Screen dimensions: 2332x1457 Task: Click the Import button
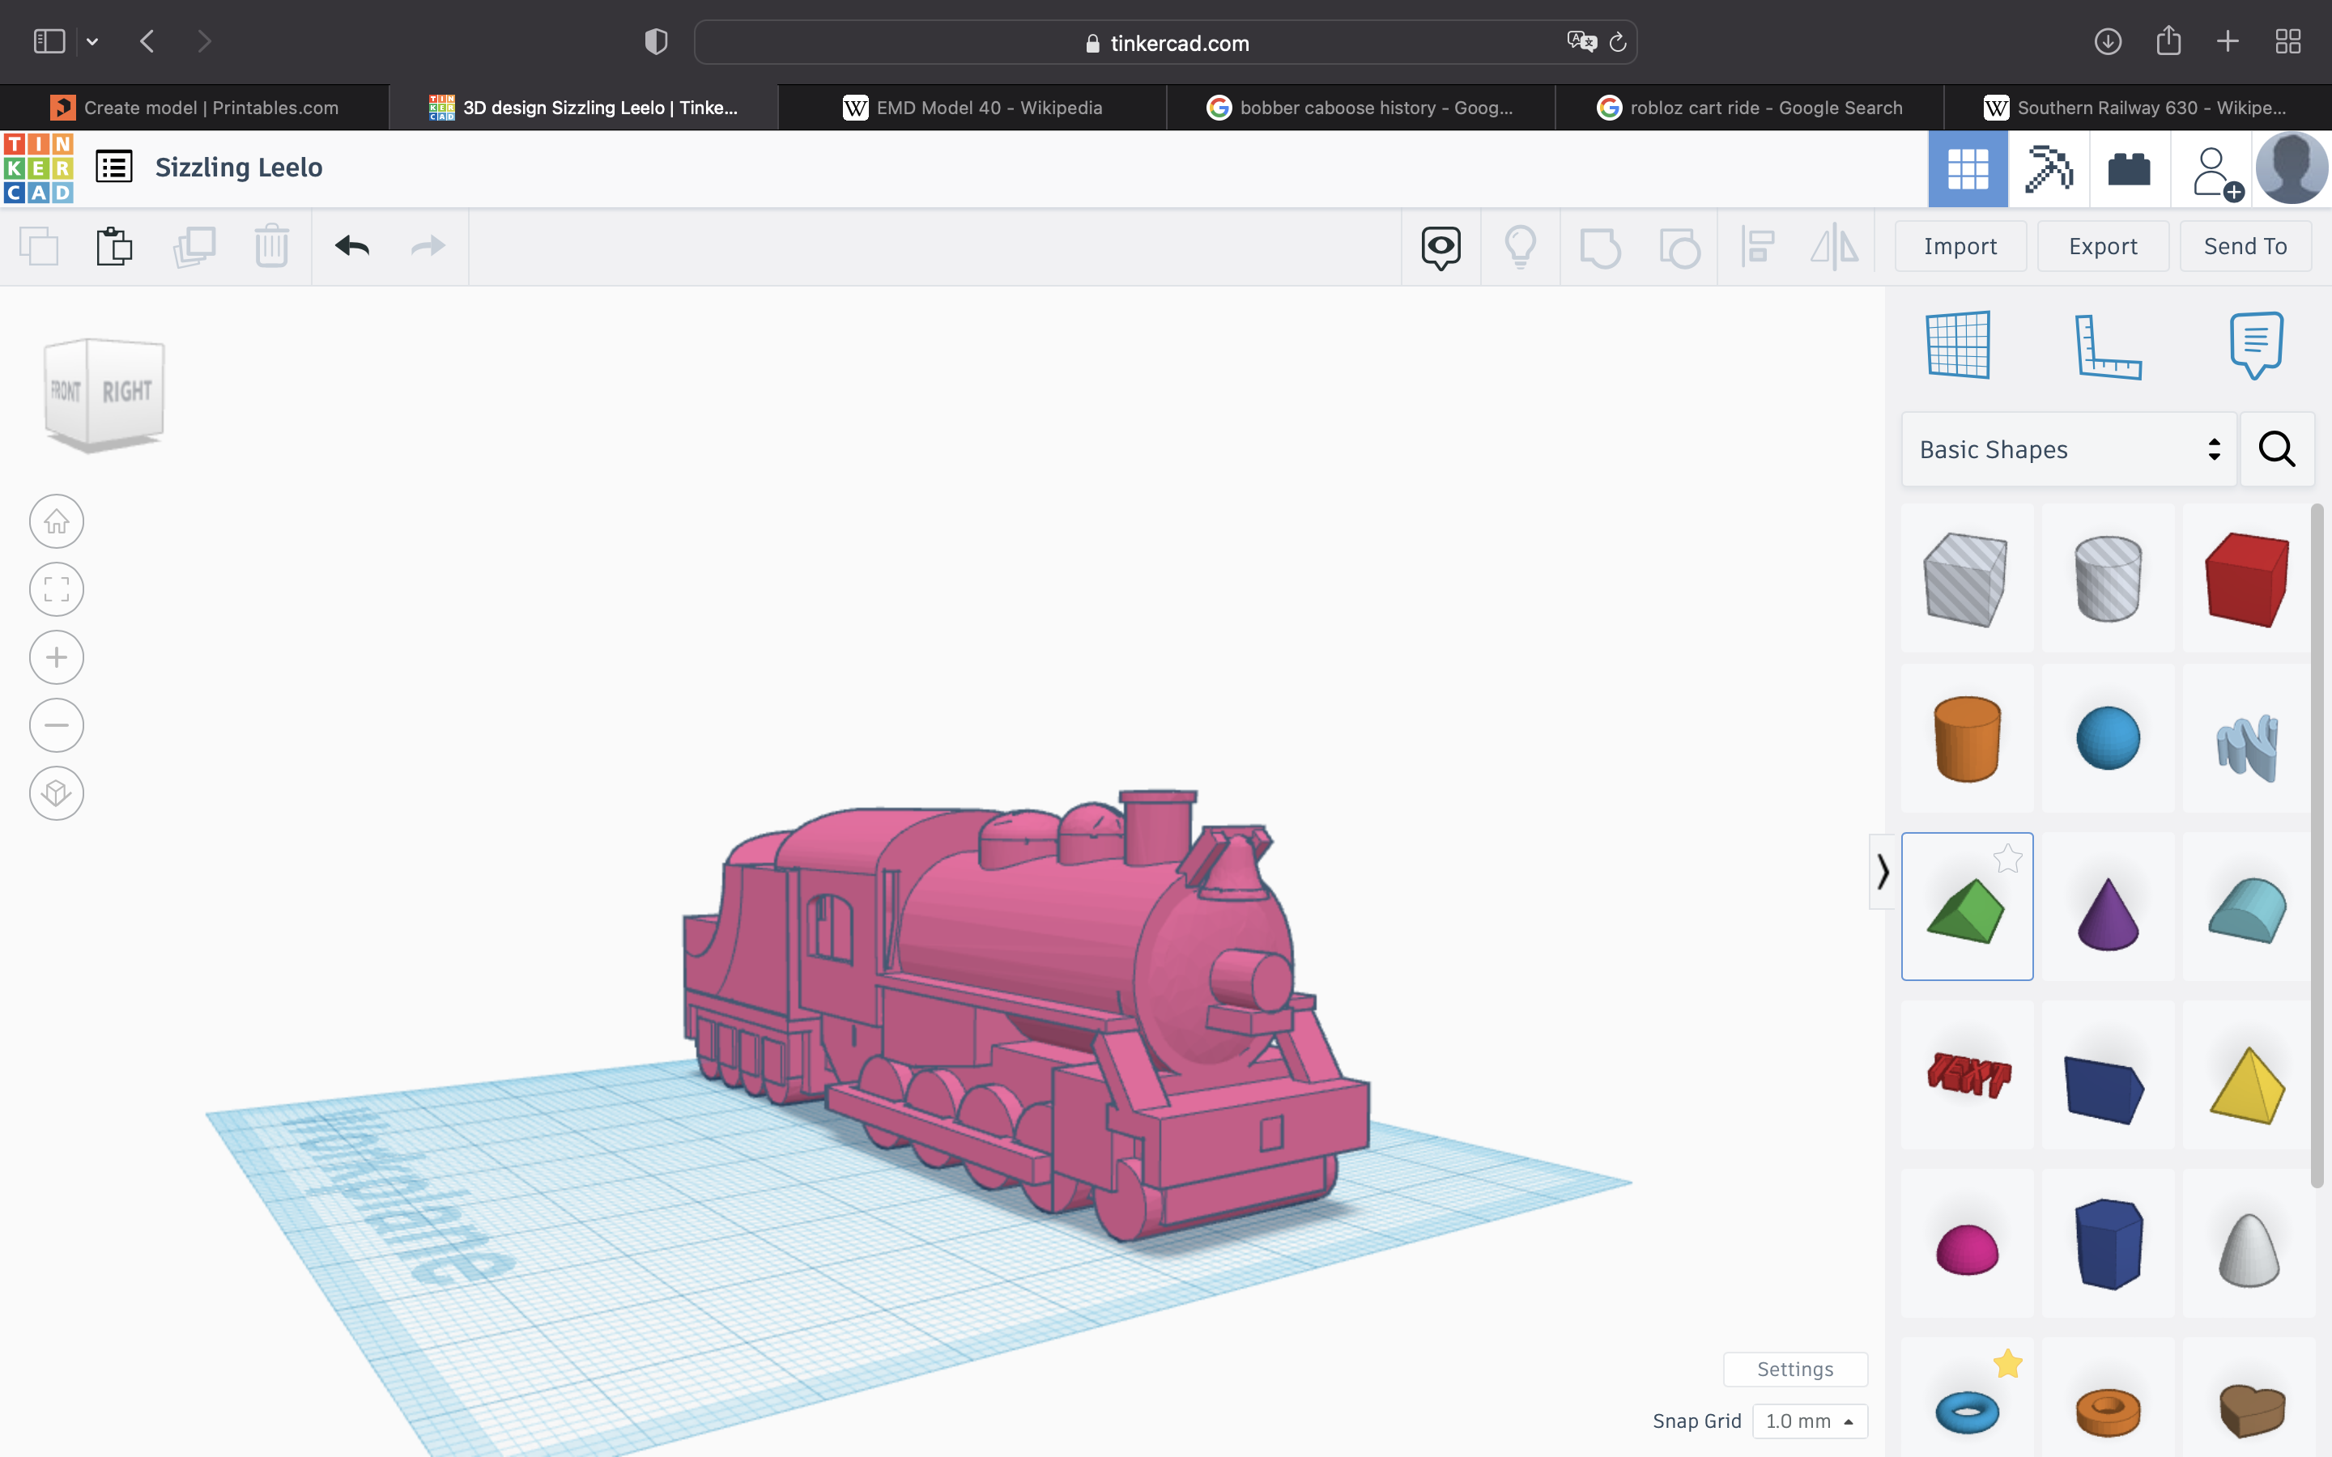[1960, 247]
